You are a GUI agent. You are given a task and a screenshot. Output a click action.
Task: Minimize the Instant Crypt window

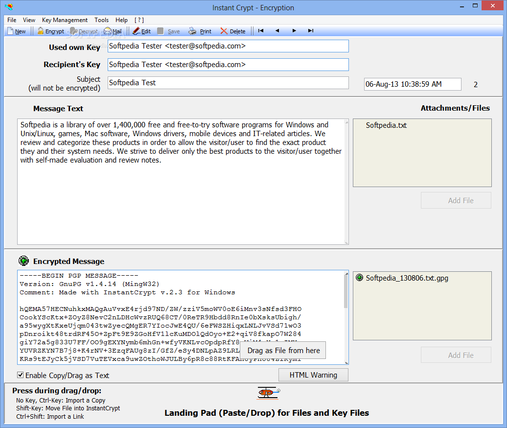tap(462, 6)
